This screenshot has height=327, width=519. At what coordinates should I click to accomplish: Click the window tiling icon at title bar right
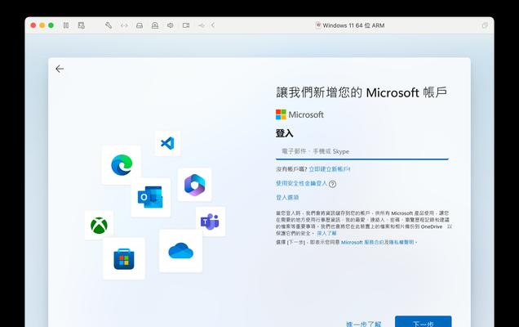click(x=485, y=25)
